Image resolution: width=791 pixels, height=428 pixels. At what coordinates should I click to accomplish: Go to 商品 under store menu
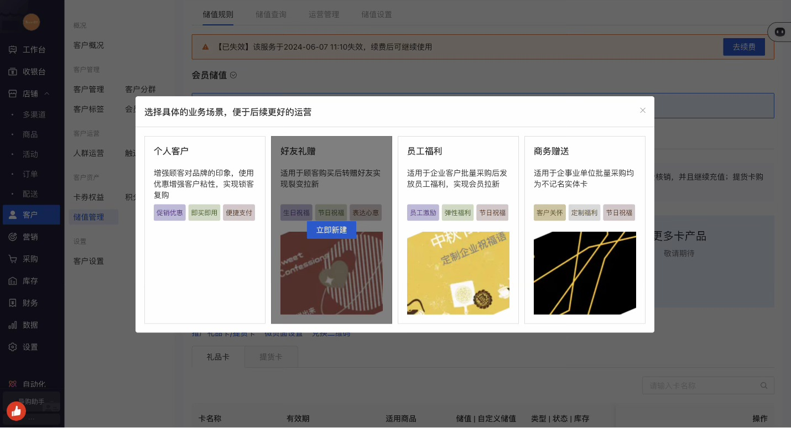coord(30,134)
